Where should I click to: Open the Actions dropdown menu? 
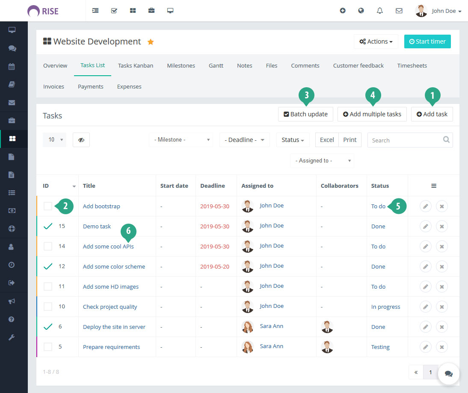(x=376, y=41)
